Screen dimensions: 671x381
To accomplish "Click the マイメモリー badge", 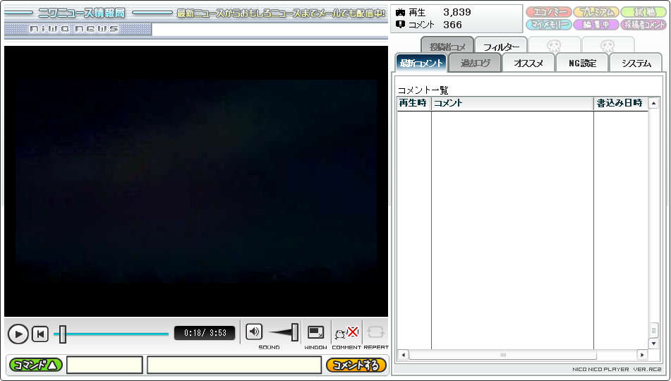I will click(x=549, y=25).
